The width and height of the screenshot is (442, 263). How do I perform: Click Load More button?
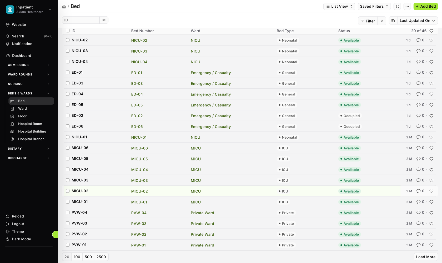[x=425, y=257]
